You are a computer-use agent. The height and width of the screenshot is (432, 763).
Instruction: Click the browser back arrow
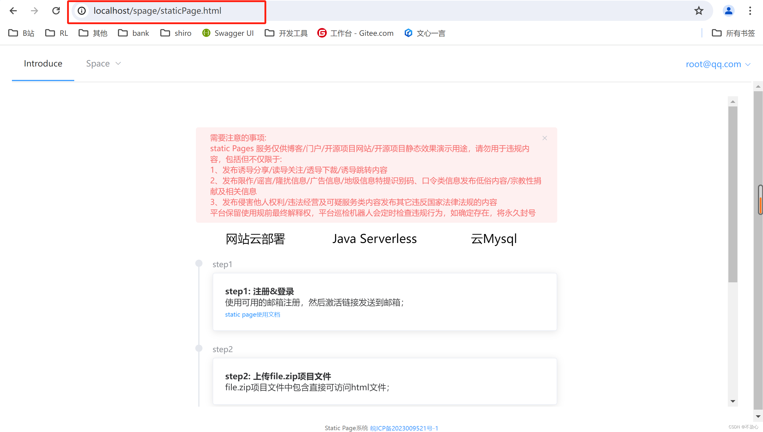pyautogui.click(x=13, y=11)
